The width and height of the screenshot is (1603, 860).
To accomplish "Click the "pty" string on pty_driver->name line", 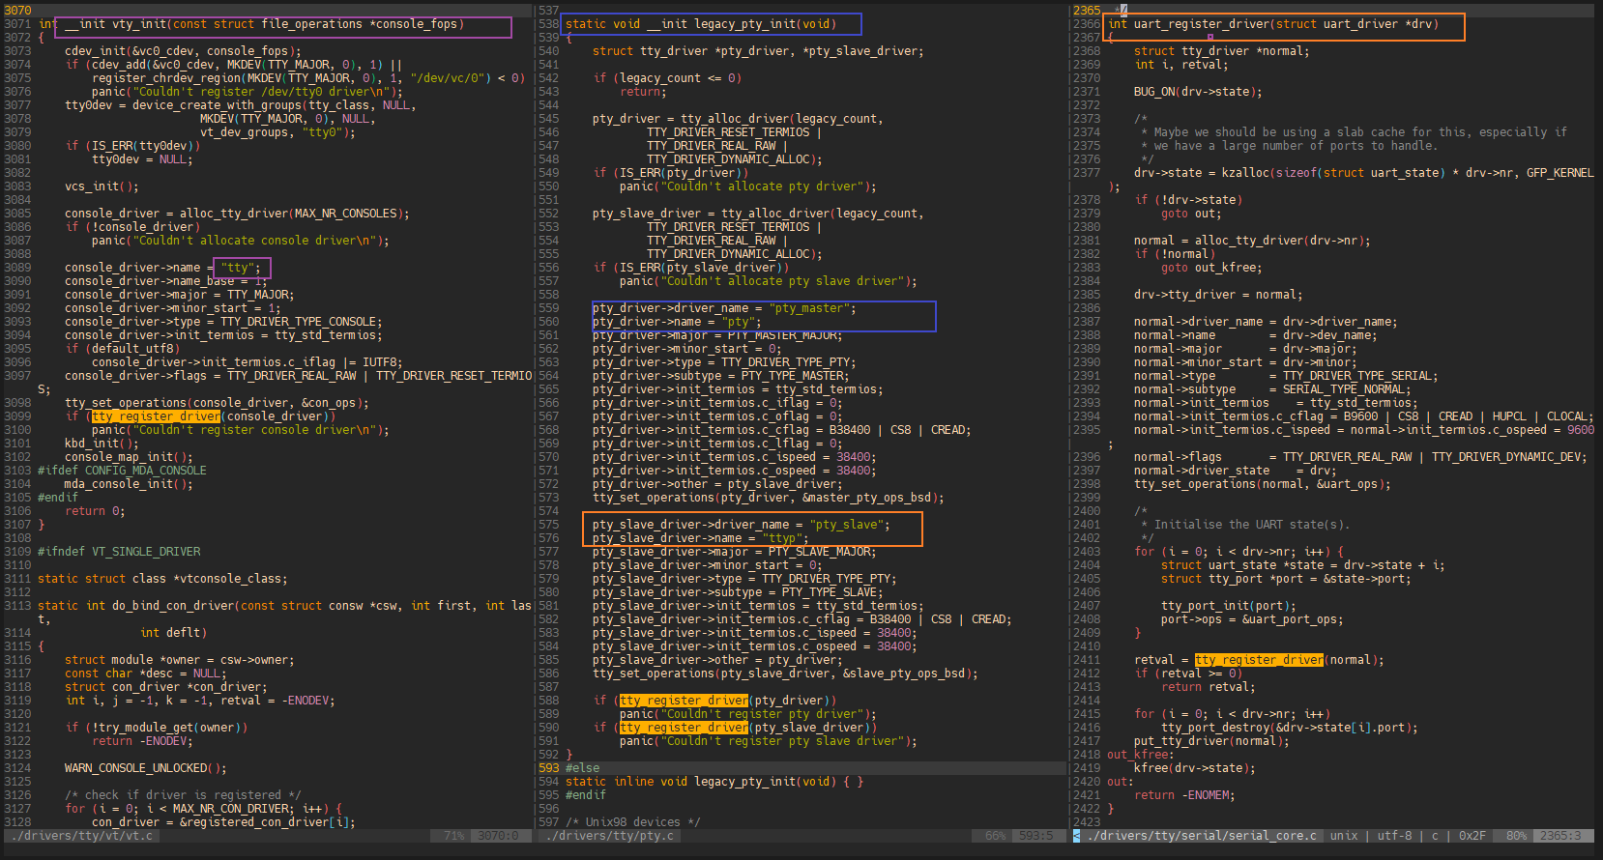I will 738,322.
